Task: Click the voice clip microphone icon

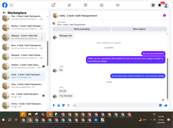Action: pyautogui.click(x=54, y=105)
